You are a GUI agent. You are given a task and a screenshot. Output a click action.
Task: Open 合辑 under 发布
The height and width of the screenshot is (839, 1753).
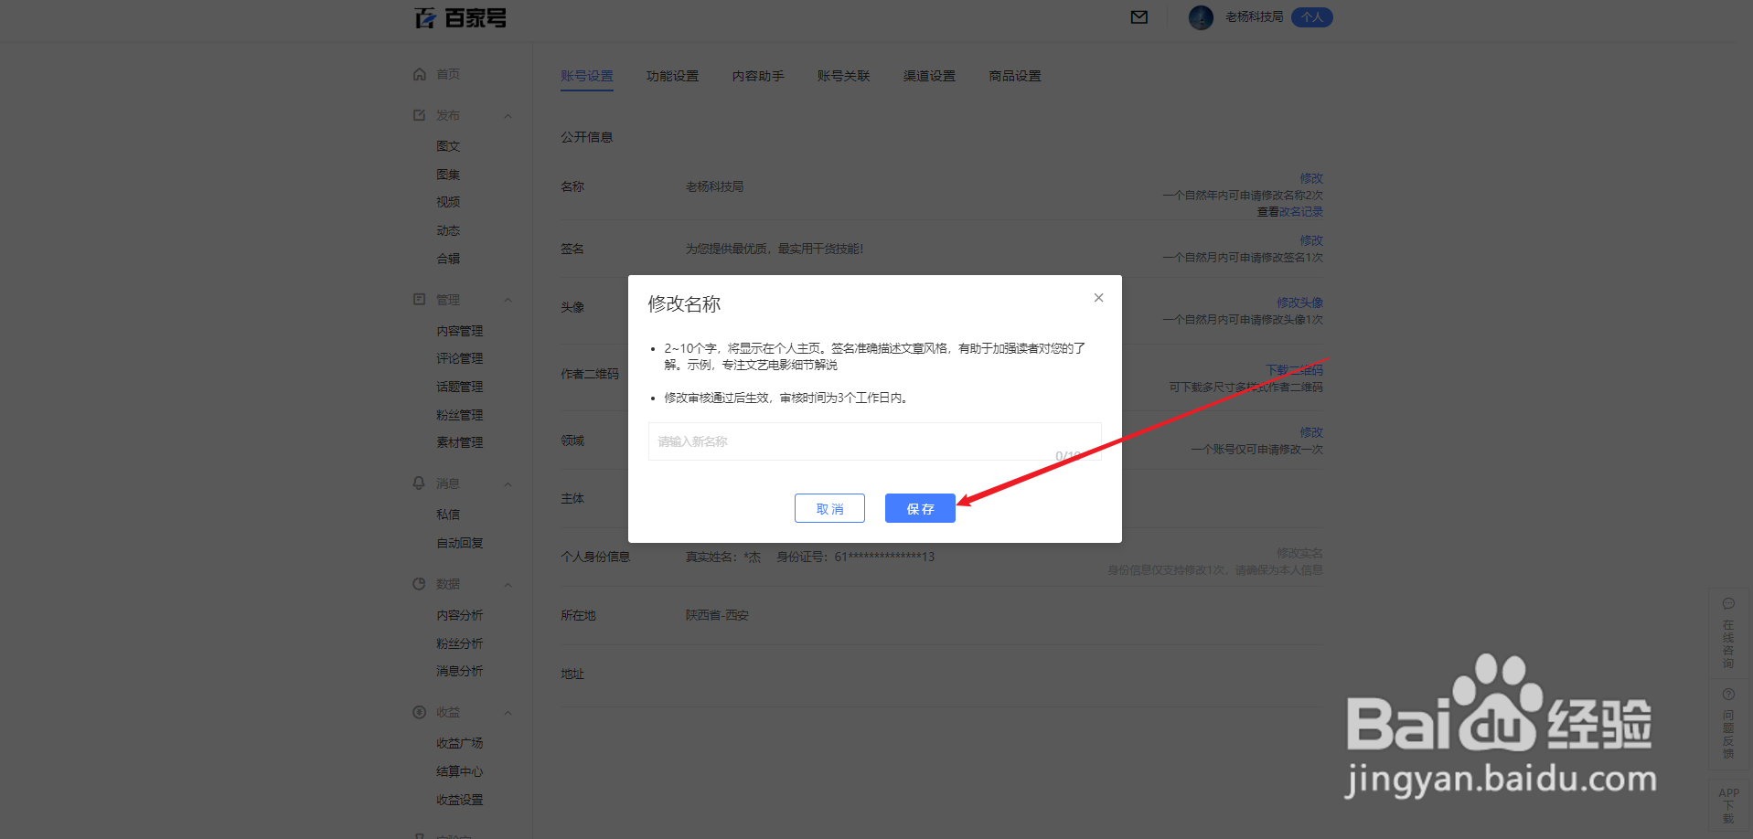tap(448, 259)
